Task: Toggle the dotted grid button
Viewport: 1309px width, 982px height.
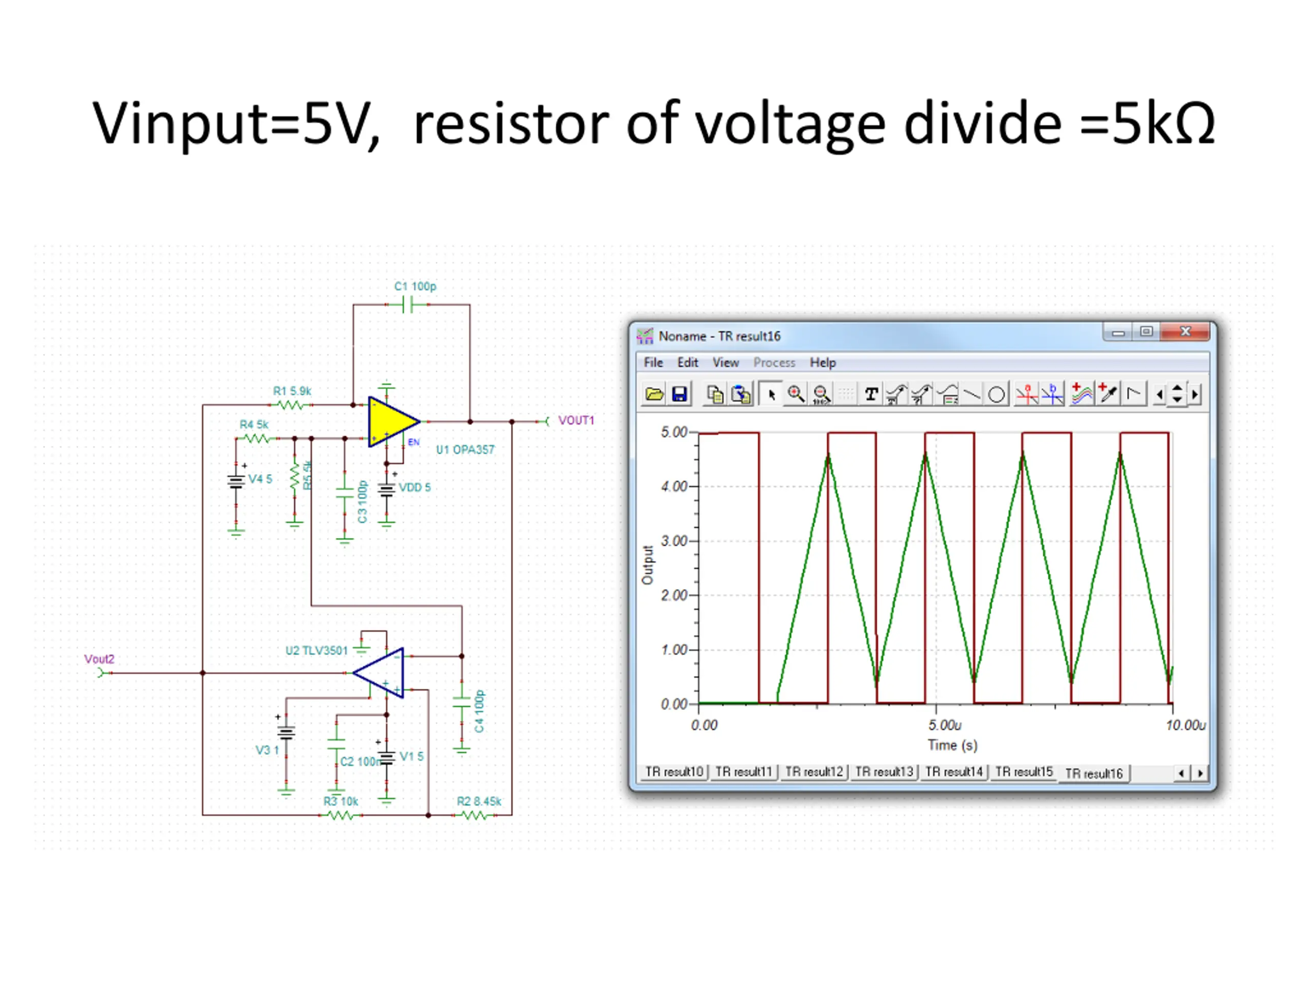Action: coord(847,394)
